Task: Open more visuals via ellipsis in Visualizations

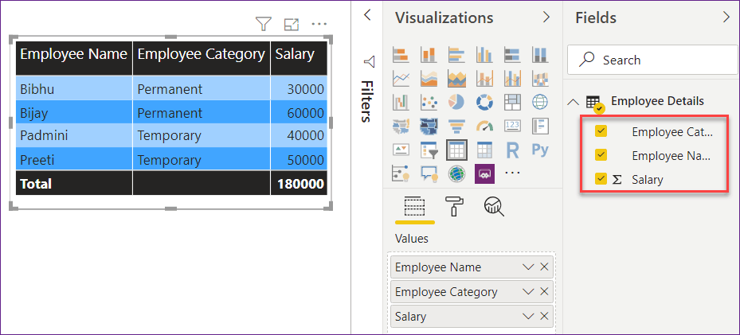Action: 512,173
